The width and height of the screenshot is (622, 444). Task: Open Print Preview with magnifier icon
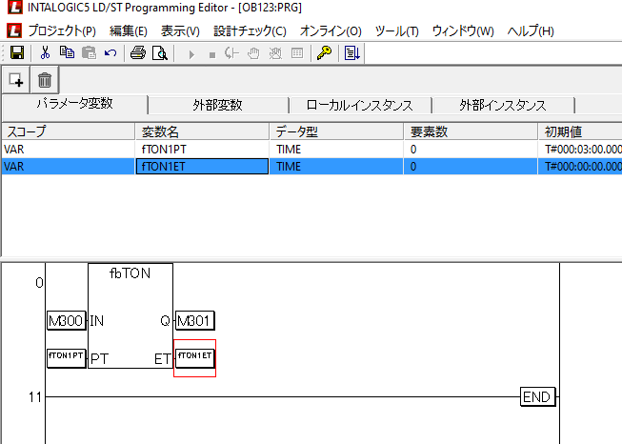(160, 53)
